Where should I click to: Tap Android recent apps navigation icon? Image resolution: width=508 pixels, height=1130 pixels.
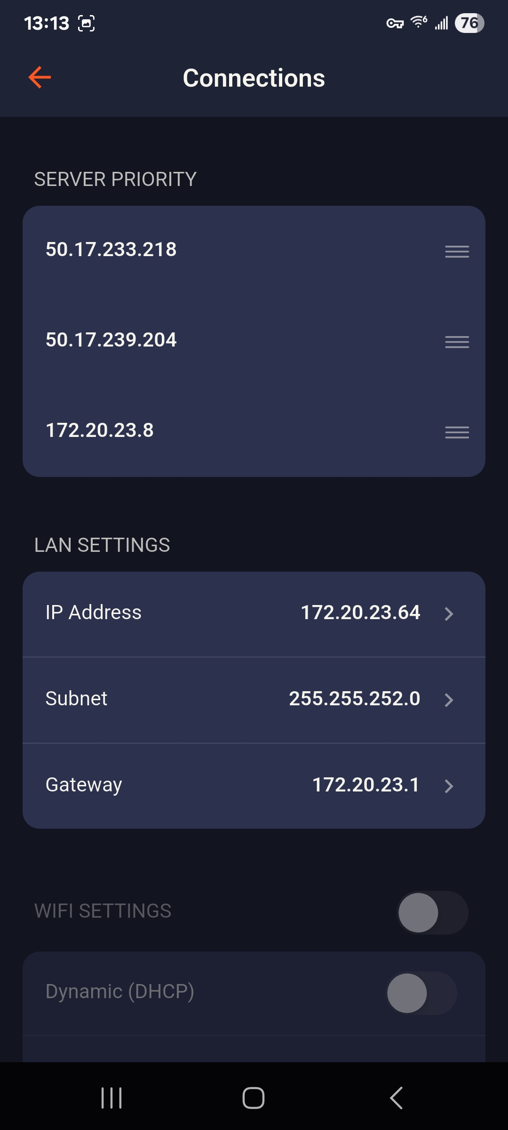pos(111,1098)
